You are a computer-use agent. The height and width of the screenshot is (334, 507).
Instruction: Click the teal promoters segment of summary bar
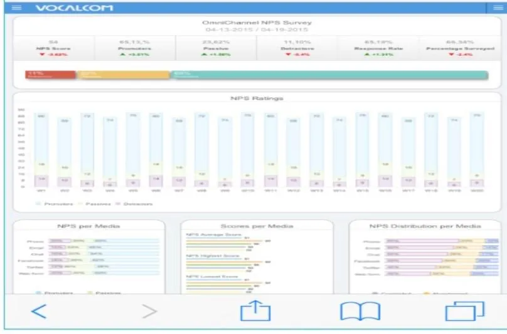[329, 75]
